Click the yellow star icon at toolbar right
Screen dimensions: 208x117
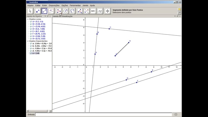click(179, 9)
